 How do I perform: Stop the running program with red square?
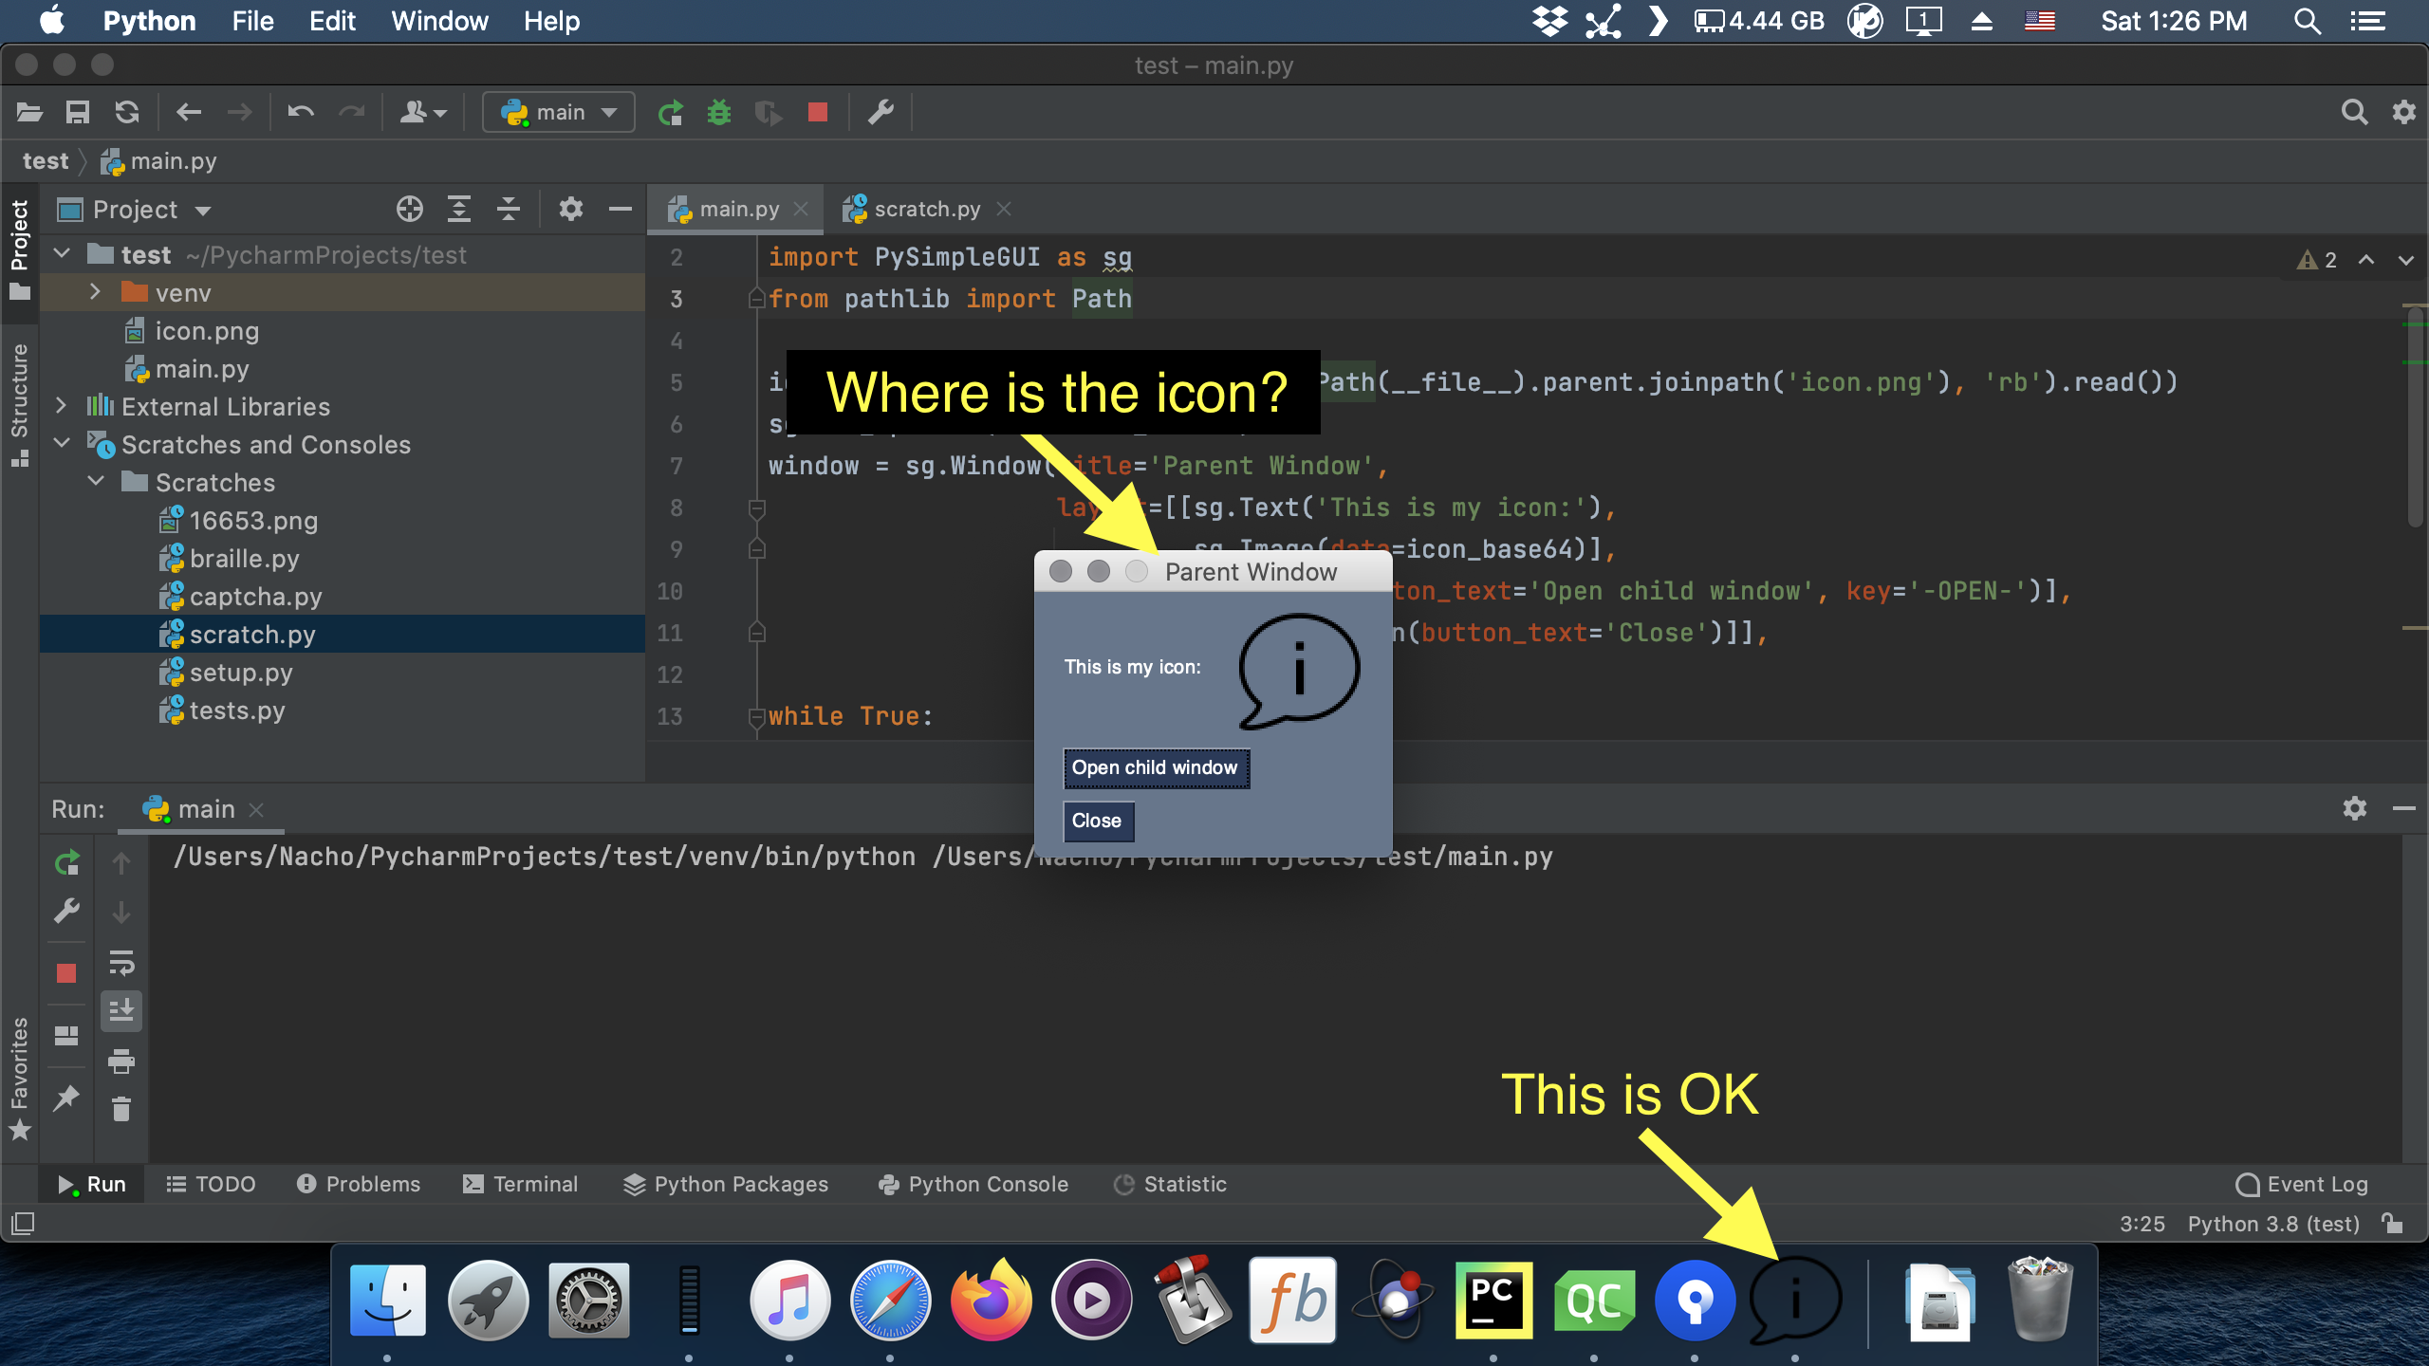[817, 111]
